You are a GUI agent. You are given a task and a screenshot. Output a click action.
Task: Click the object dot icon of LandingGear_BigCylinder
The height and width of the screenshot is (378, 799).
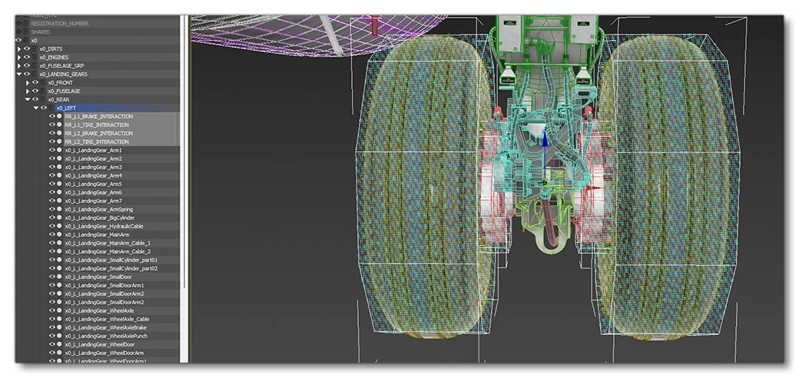click(x=60, y=218)
